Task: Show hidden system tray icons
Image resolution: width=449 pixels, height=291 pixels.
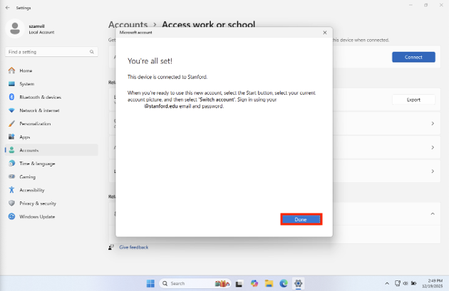Action: (387, 283)
